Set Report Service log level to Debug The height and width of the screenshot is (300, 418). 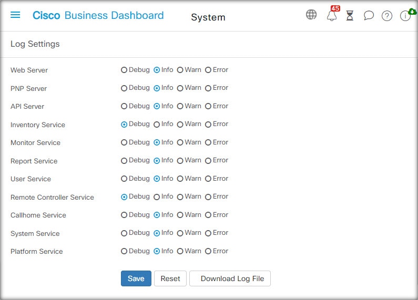click(x=124, y=160)
